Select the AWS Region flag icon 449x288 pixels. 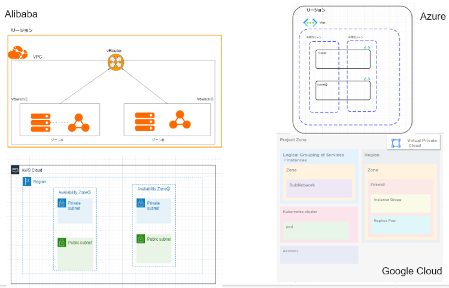pos(27,181)
